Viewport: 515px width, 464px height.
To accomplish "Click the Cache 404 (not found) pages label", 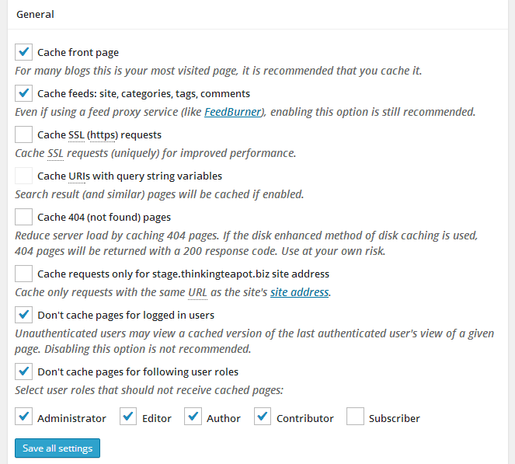I will 104,217.
